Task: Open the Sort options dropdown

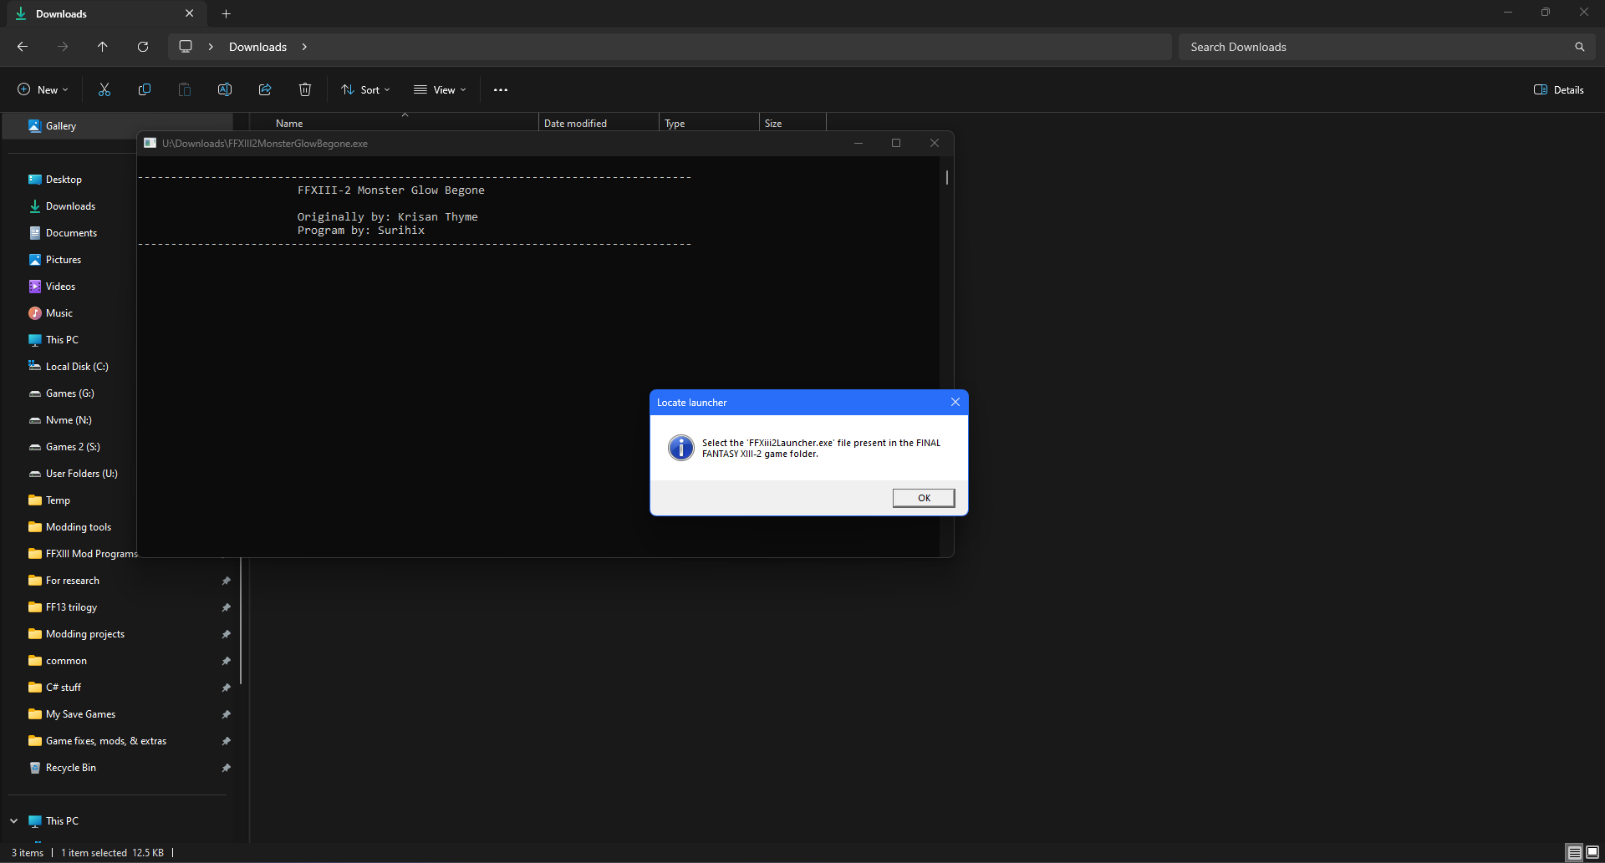Action: pos(365,89)
